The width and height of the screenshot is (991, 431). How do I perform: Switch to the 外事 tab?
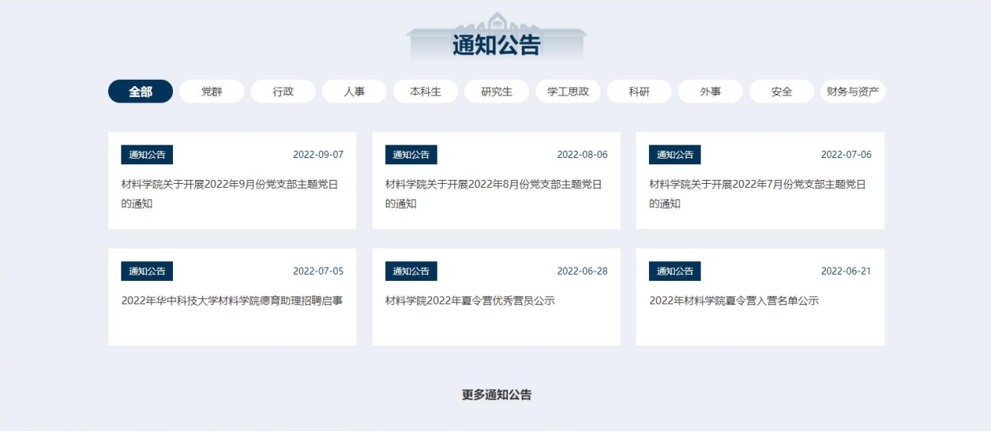coord(710,92)
